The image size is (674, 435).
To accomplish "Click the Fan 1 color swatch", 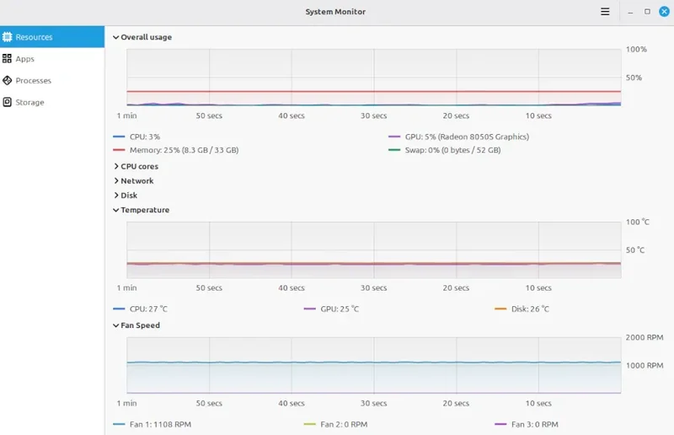I will [x=119, y=424].
